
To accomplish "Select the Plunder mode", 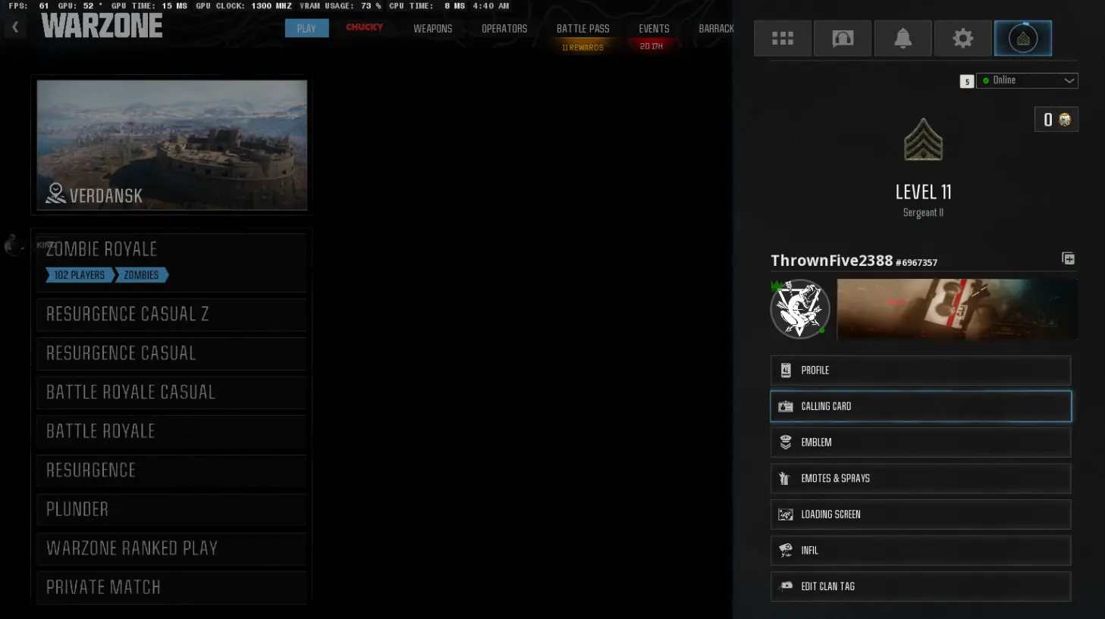I will [x=171, y=510].
